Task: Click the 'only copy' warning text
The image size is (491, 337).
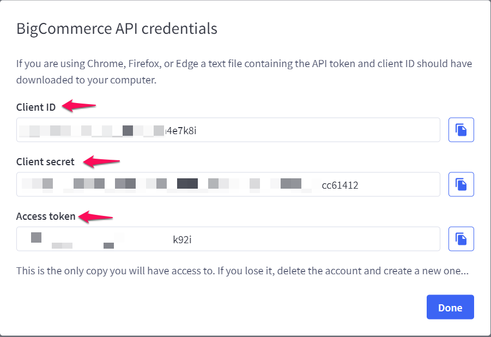Action: click(242, 270)
